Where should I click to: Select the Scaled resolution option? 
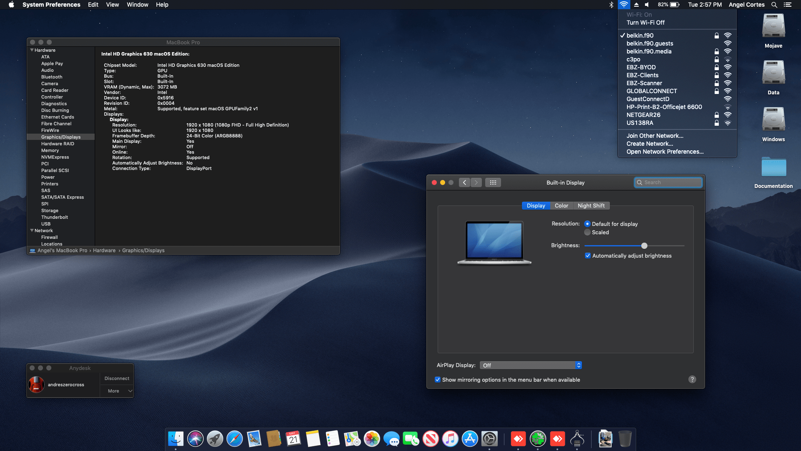click(x=587, y=233)
